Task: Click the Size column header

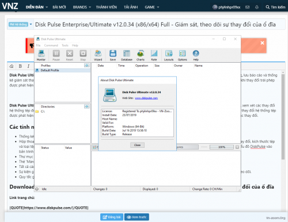Action: [157, 66]
